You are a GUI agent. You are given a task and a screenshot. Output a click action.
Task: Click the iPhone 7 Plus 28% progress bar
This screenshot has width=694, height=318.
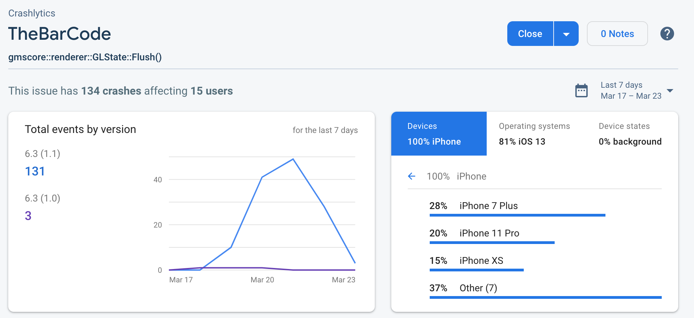pos(517,215)
